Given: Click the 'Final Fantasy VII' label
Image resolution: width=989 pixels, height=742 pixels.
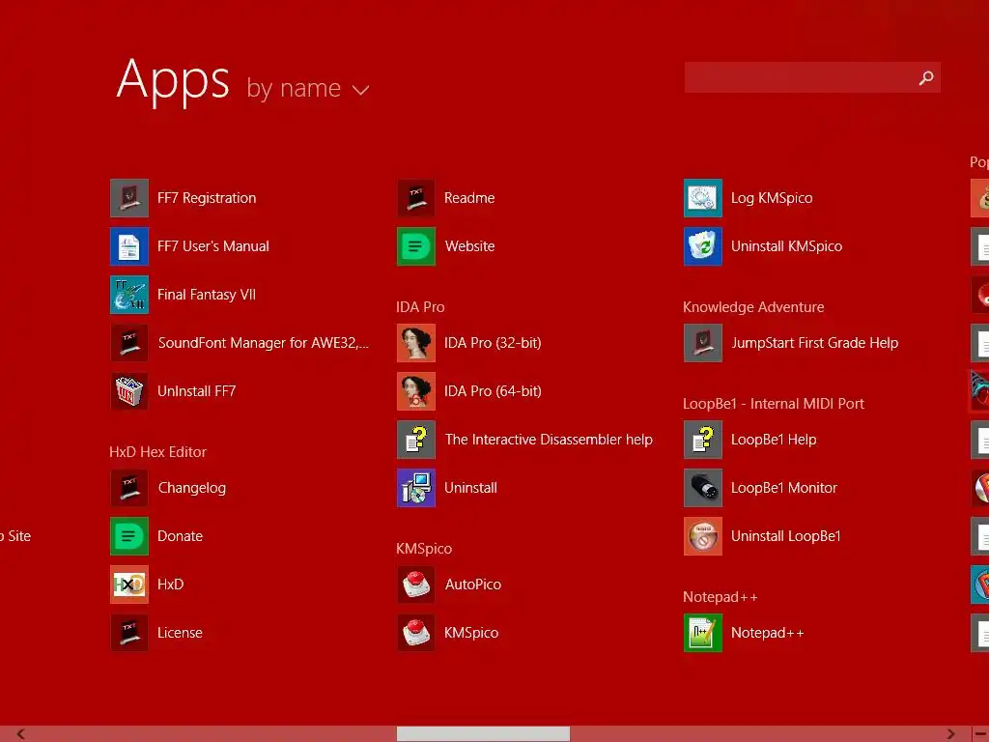Looking at the screenshot, I should click(x=207, y=295).
